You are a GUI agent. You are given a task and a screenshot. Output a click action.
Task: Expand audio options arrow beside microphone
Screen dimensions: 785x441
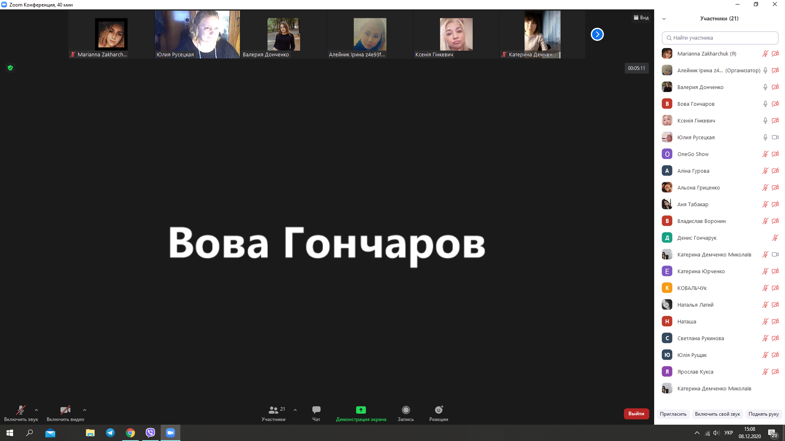36,410
